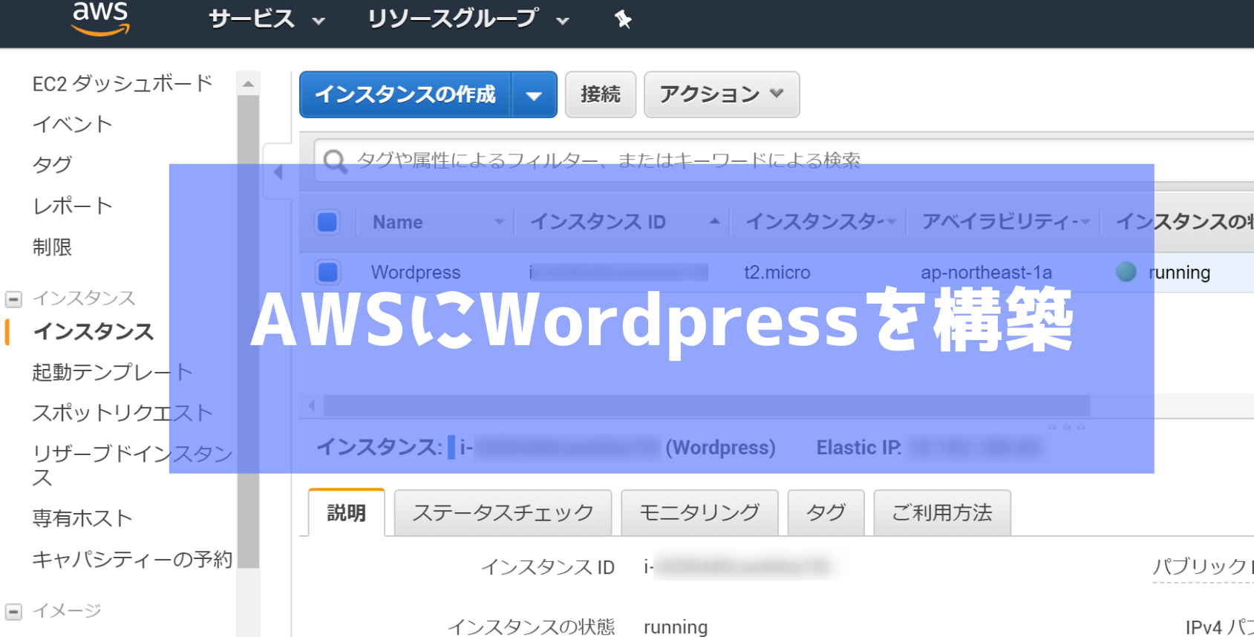1254x637 pixels.
Task: Click the running status indicator dot
Action: [x=1126, y=272]
